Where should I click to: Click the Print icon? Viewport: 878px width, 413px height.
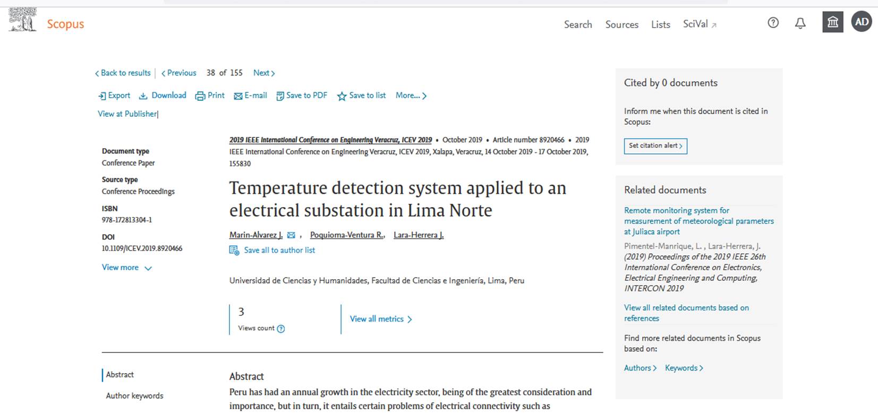200,96
